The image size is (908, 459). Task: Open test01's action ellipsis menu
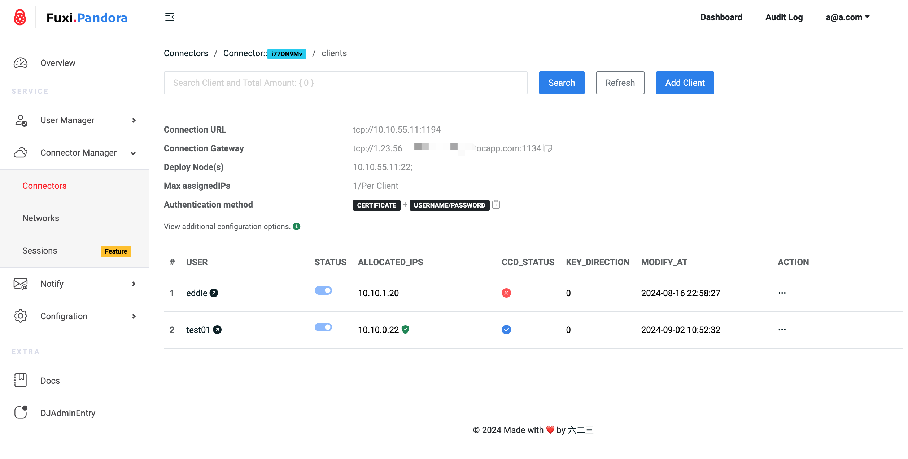click(x=782, y=330)
